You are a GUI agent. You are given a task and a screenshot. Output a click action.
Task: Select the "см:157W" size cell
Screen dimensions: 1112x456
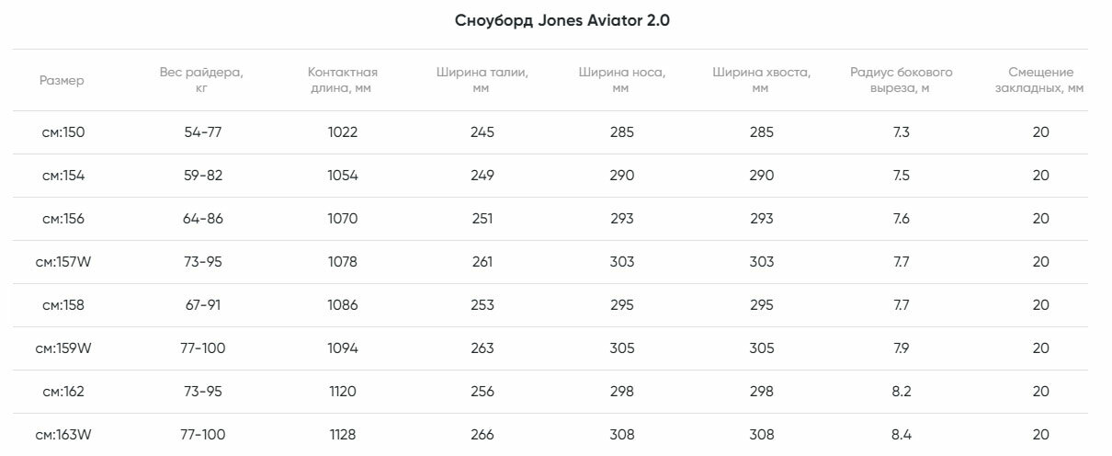pos(63,262)
